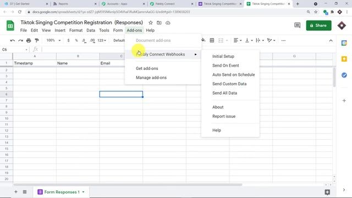Open the View menu
This screenshot has width=352, height=198.
pos(46,30)
